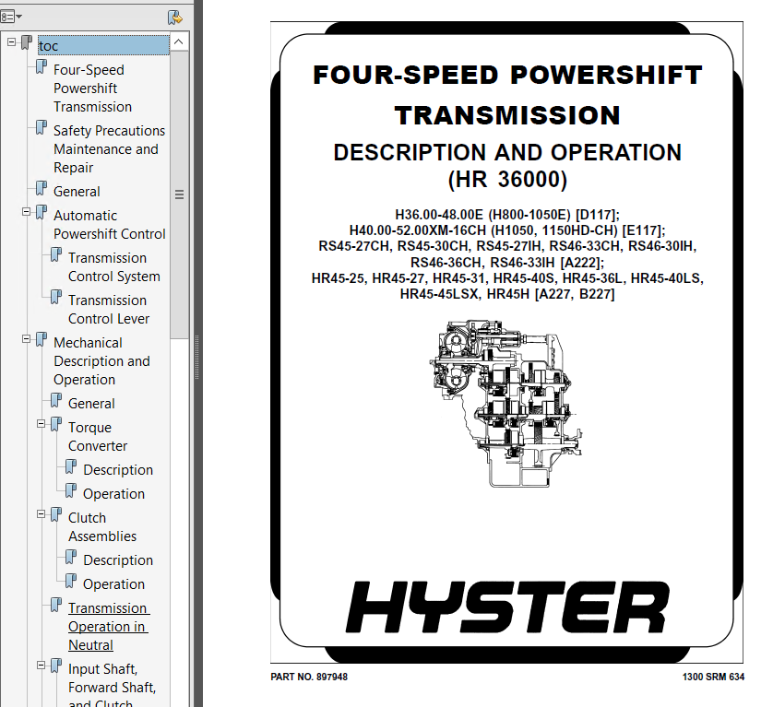773x707 pixels.
Task: Collapse Input Shaft, Forward Shaft bookmark
Action: (x=41, y=666)
